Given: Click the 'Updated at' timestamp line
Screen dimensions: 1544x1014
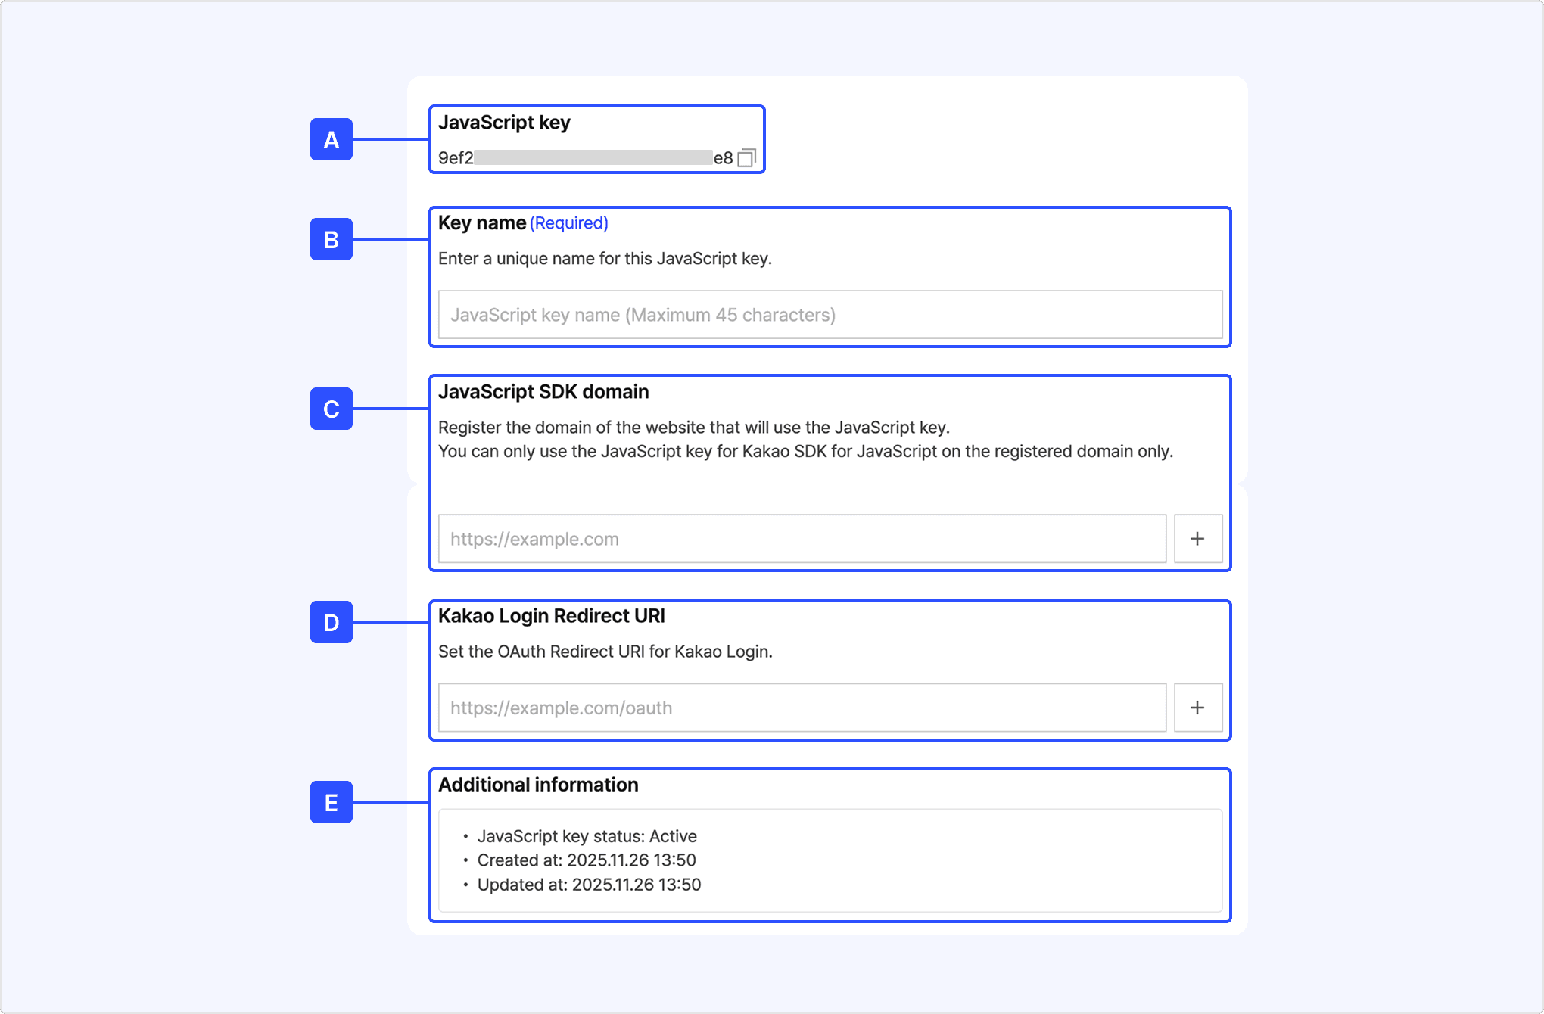Looking at the screenshot, I should coord(589,885).
